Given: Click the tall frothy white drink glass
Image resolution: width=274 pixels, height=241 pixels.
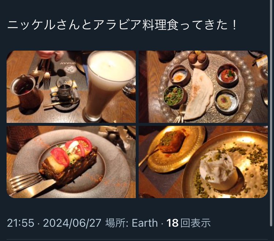Looking at the screenshot, I should pyautogui.click(x=109, y=86).
